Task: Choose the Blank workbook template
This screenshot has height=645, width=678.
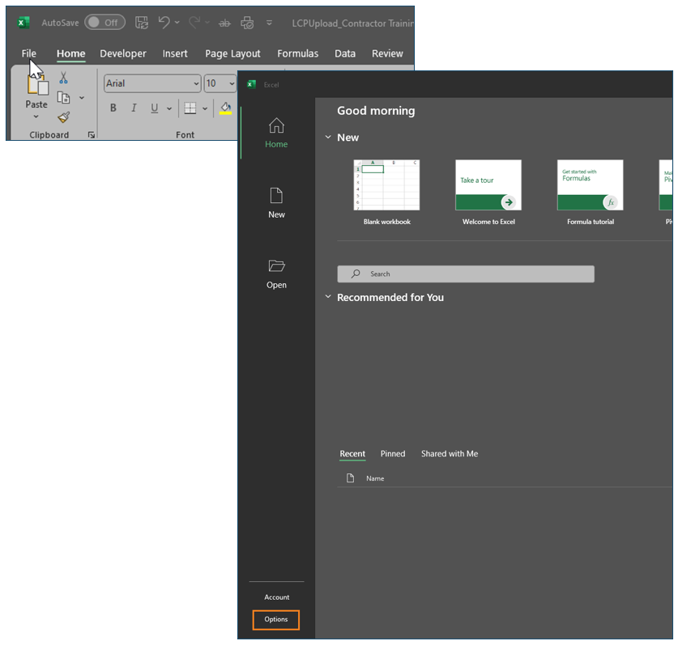Action: 386,193
